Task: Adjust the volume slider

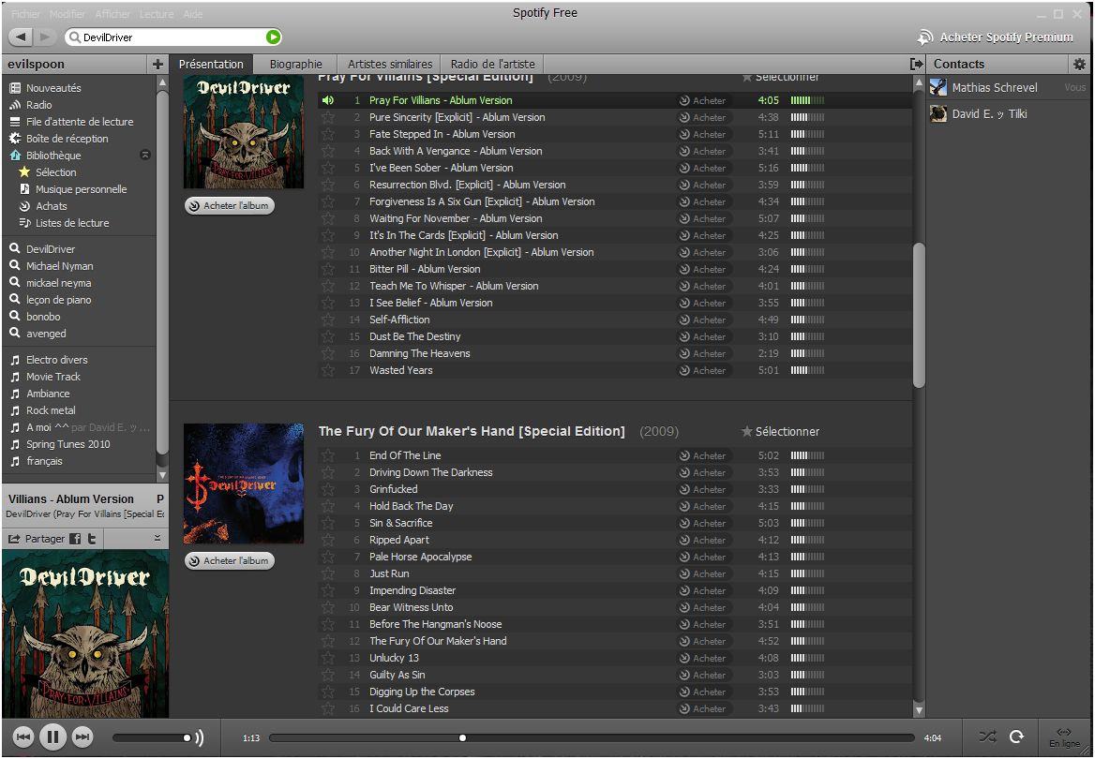Action: 155,738
